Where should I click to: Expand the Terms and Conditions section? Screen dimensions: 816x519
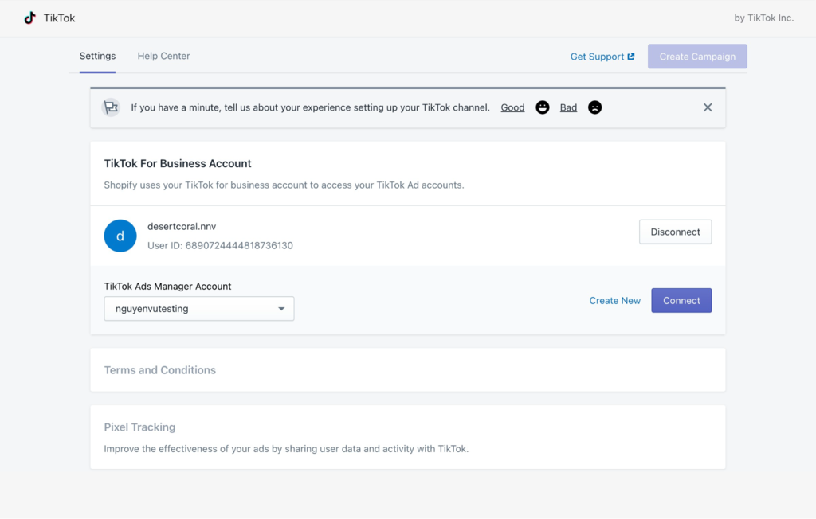[160, 370]
